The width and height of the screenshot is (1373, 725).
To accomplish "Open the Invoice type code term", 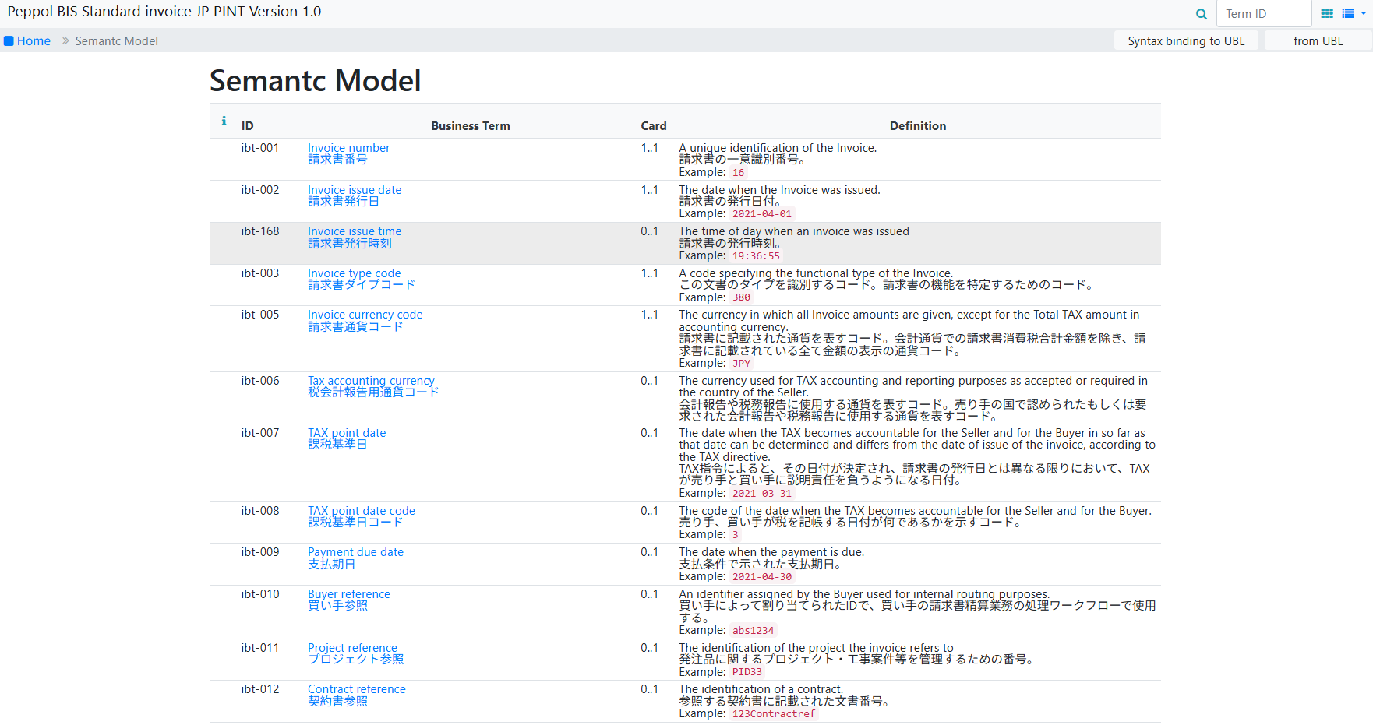I will point(354,273).
